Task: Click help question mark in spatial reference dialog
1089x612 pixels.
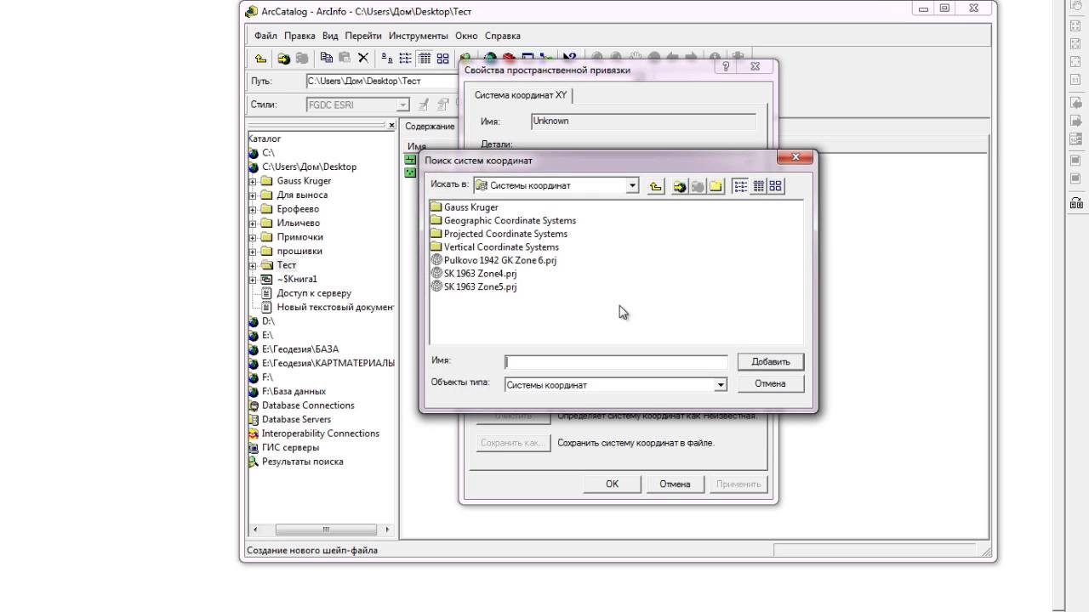Action: pos(726,66)
